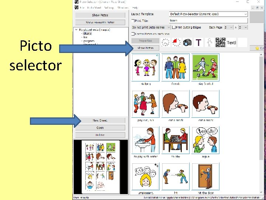Open the Help menu

135,8
